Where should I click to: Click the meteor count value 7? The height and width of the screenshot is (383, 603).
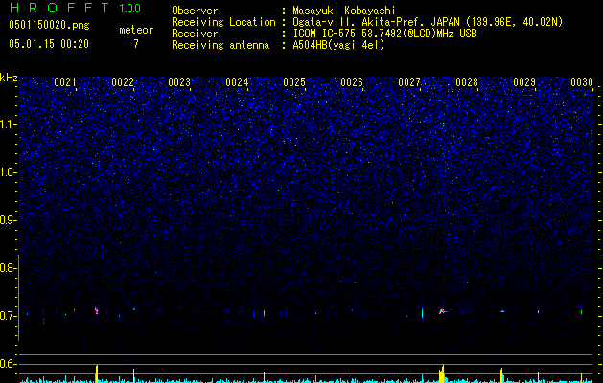point(136,44)
